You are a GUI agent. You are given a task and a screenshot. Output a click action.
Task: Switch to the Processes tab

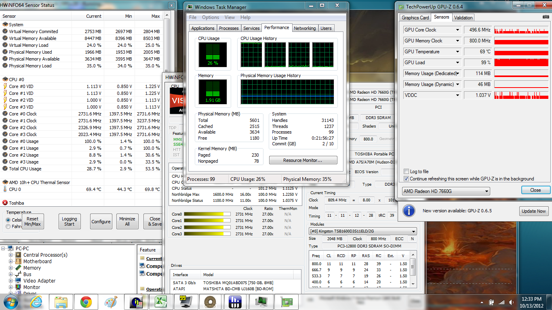click(229, 28)
